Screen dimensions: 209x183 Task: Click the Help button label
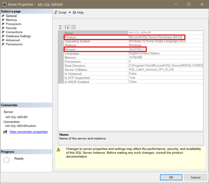tap(80, 12)
